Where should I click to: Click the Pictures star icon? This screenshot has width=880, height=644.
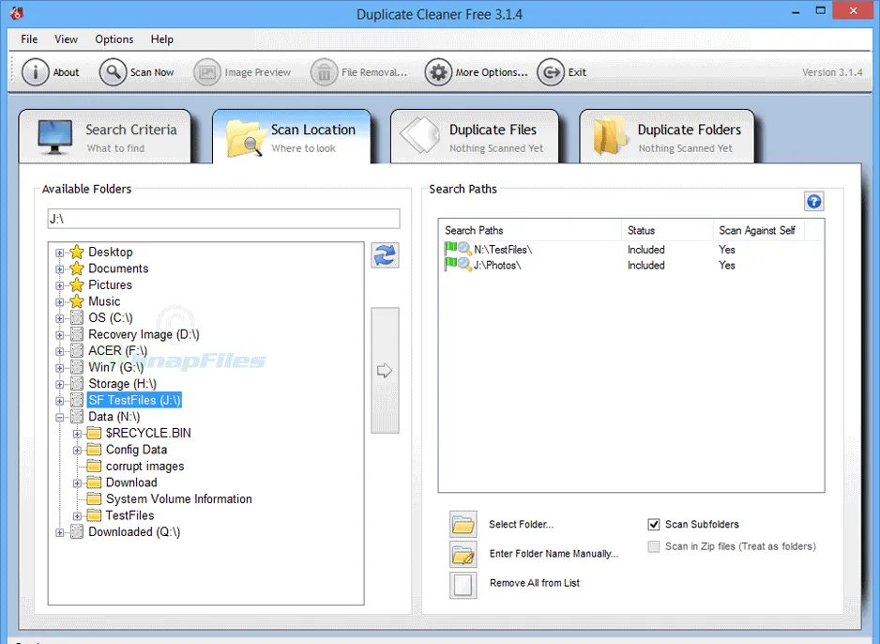coord(77,284)
